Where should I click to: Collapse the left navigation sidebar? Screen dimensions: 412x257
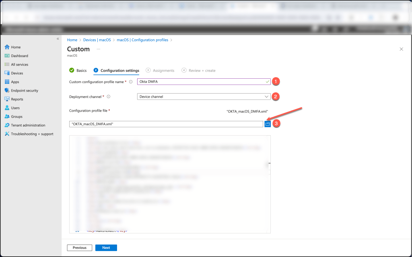pos(58,39)
